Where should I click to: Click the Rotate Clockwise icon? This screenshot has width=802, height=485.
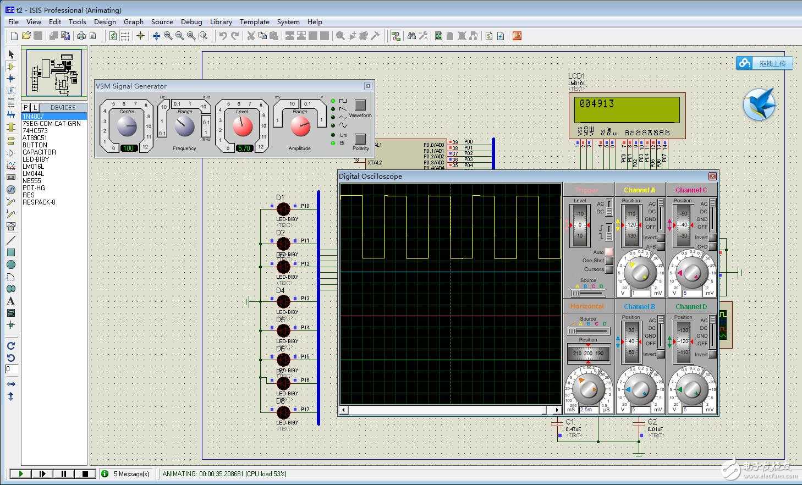pos(10,346)
